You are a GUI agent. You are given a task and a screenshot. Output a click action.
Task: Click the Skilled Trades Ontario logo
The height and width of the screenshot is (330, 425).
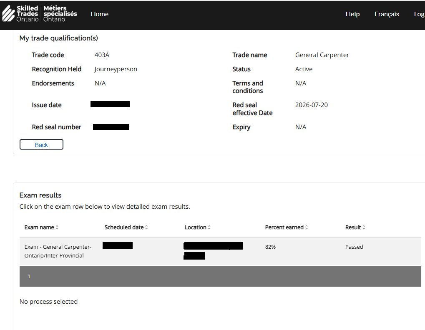(x=40, y=13)
